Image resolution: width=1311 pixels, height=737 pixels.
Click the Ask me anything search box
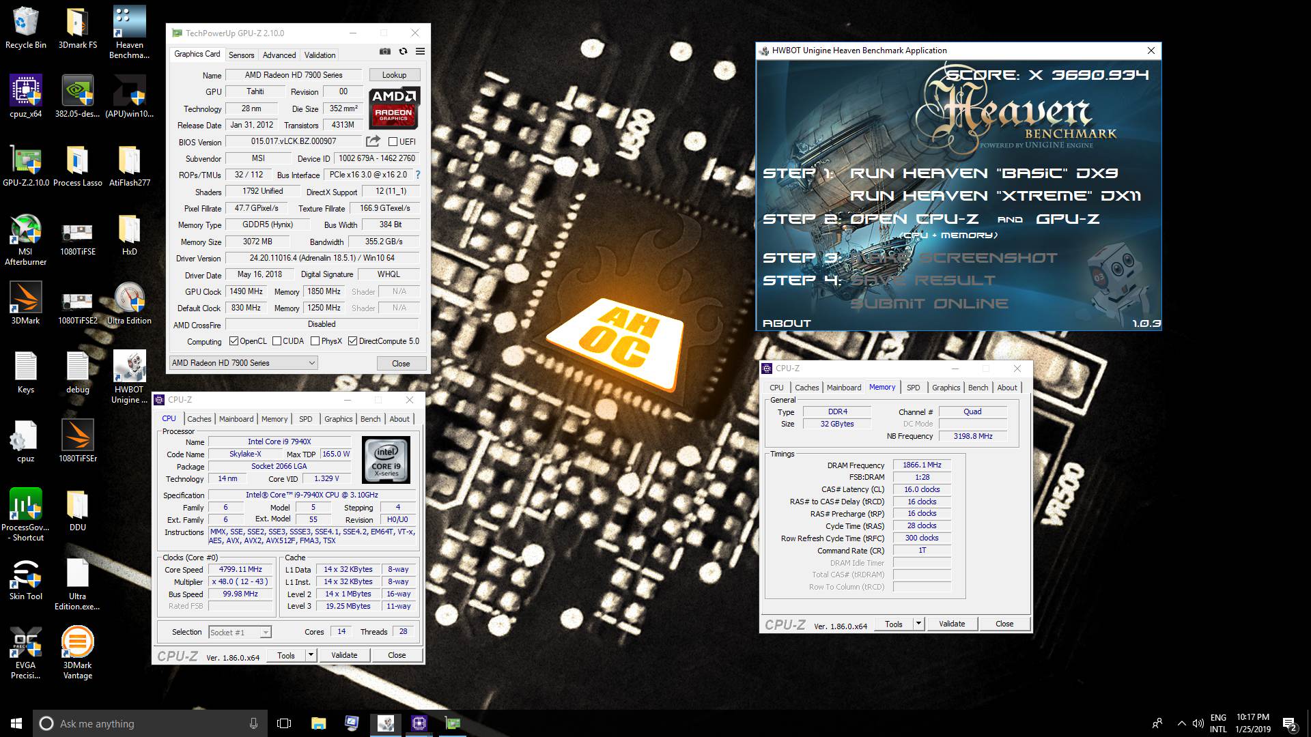tap(149, 723)
